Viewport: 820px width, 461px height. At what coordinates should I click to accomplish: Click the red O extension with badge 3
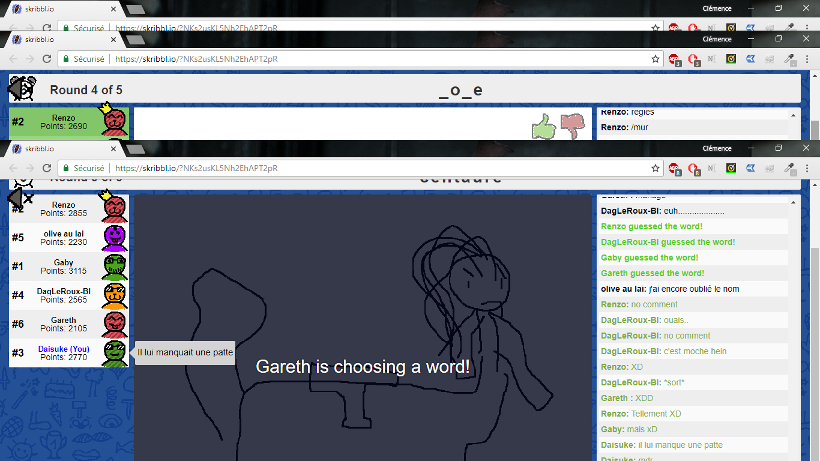click(693, 59)
